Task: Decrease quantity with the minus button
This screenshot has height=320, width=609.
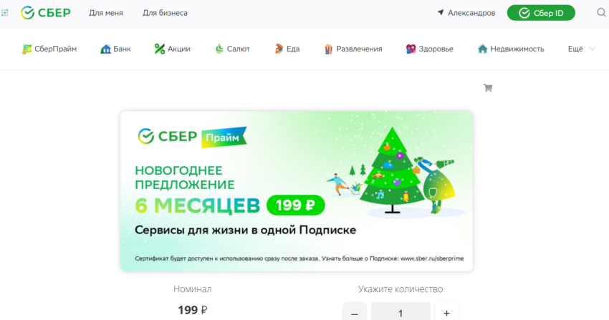Action: [354, 313]
